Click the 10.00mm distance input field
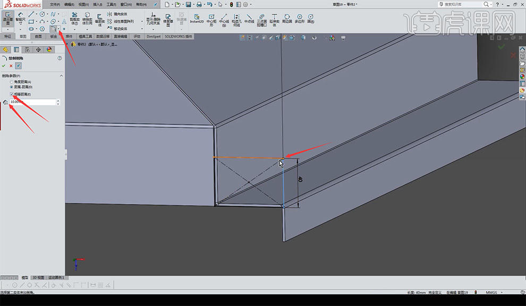This screenshot has width=526, height=306. [32, 101]
